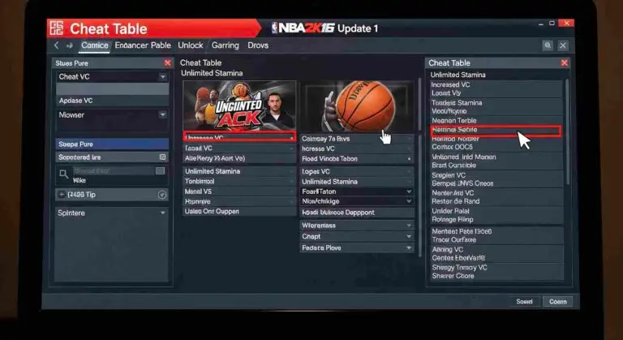Select Unlimited Stamina in the middle-left column
The image size is (623, 340).
point(239,171)
